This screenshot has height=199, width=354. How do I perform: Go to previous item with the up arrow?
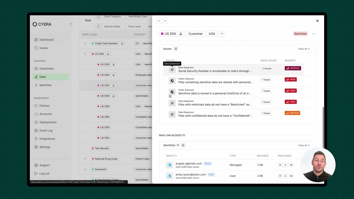pos(159,21)
